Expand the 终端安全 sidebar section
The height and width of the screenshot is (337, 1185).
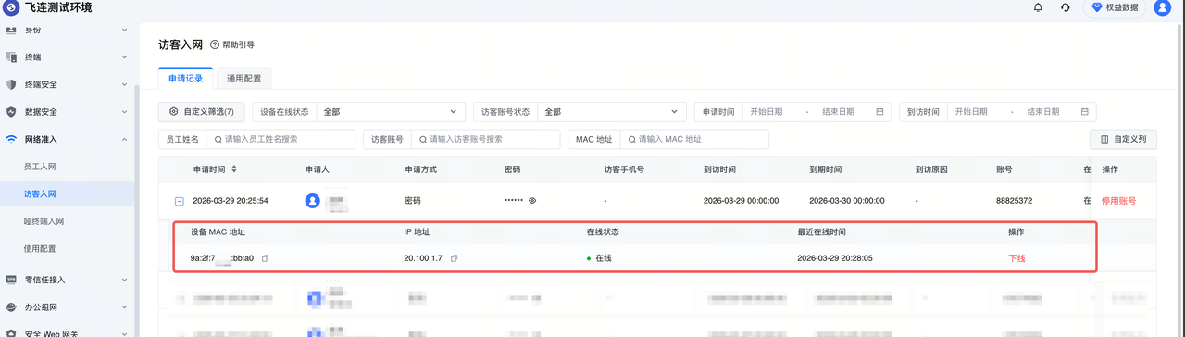[x=125, y=84]
